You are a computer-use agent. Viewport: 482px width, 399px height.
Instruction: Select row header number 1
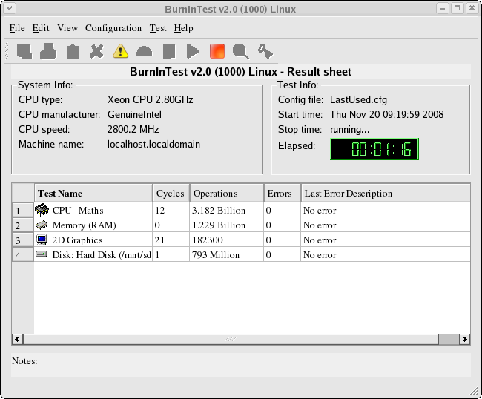tap(23, 210)
